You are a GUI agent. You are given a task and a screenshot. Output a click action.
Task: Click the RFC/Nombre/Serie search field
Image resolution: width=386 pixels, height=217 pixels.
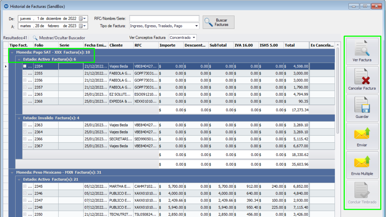[164, 19]
